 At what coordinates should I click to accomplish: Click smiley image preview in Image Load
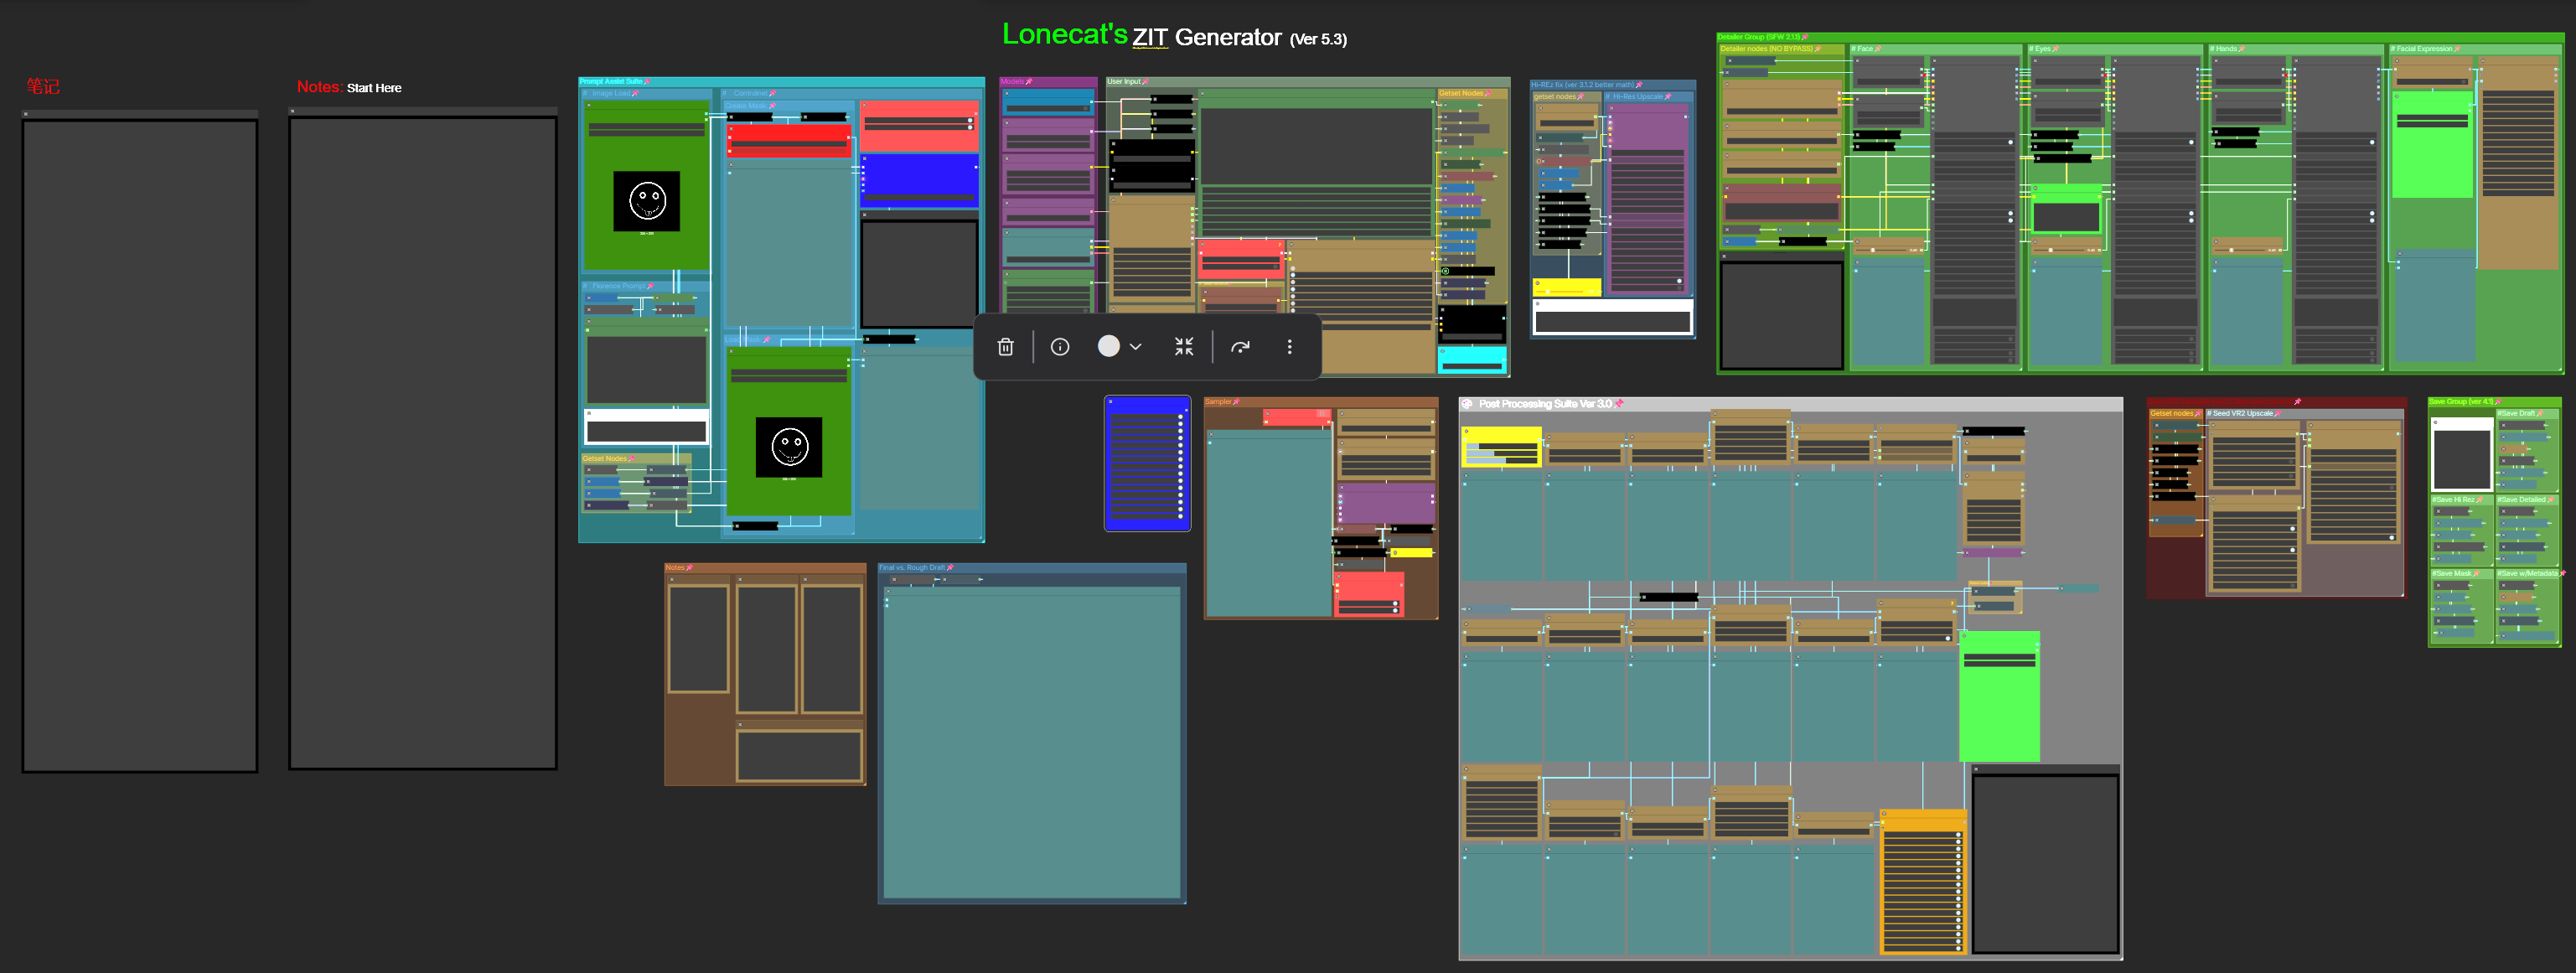pos(647,202)
